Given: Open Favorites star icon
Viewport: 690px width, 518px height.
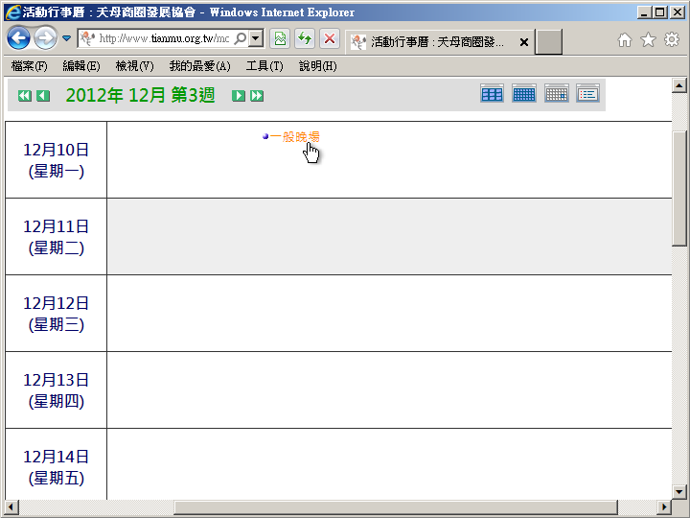Looking at the screenshot, I should (648, 40).
